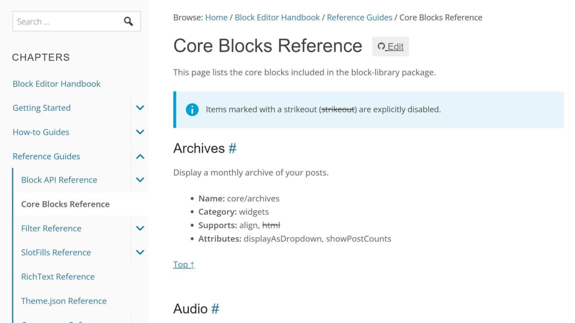The width and height of the screenshot is (575, 323).
Task: Open RichText Reference page
Action: click(57, 277)
